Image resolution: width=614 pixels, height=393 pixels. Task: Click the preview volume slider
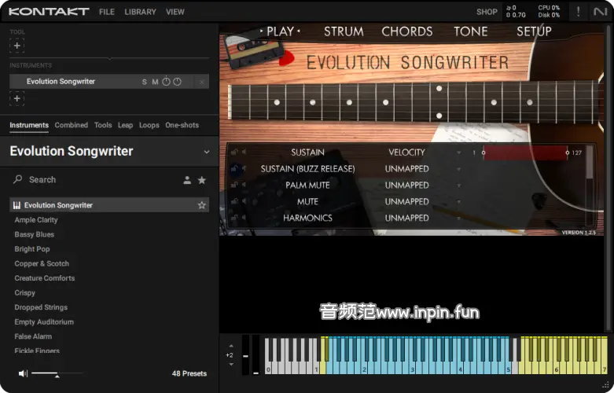pyautogui.click(x=57, y=373)
